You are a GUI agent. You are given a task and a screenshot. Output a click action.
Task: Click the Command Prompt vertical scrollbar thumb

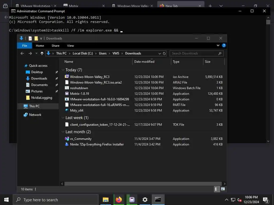tap(268, 22)
